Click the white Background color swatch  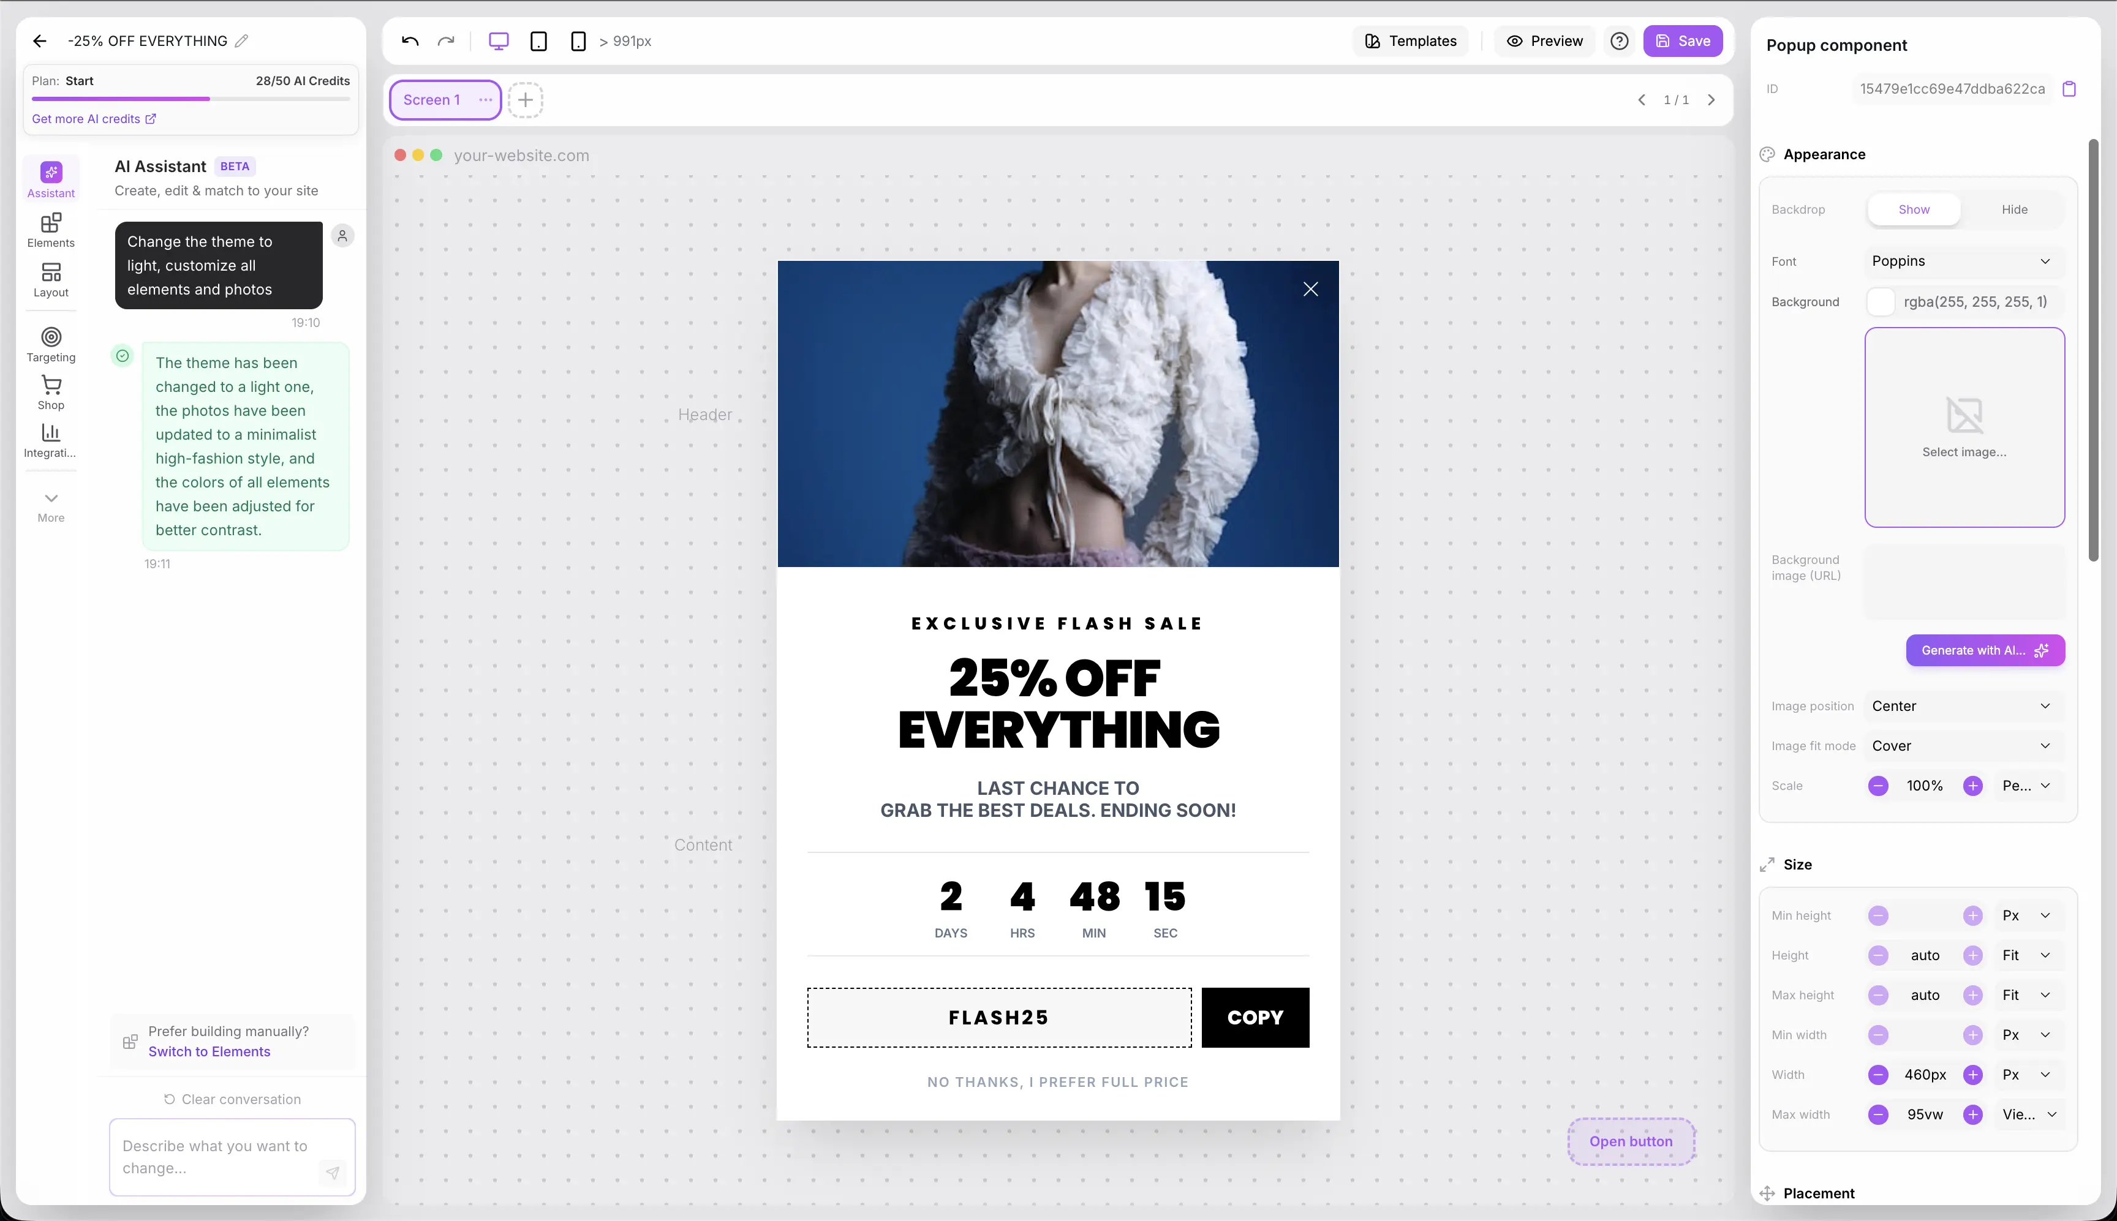click(1881, 302)
